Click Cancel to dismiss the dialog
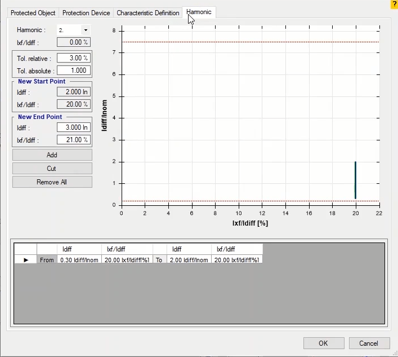 [x=369, y=343]
